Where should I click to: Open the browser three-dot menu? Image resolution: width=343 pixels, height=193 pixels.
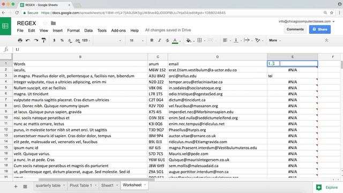click(340, 13)
